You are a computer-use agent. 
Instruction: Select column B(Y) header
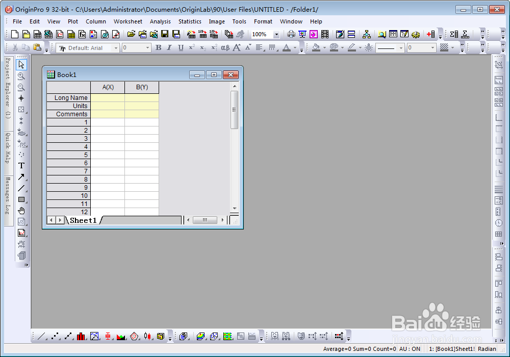pyautogui.click(x=142, y=87)
